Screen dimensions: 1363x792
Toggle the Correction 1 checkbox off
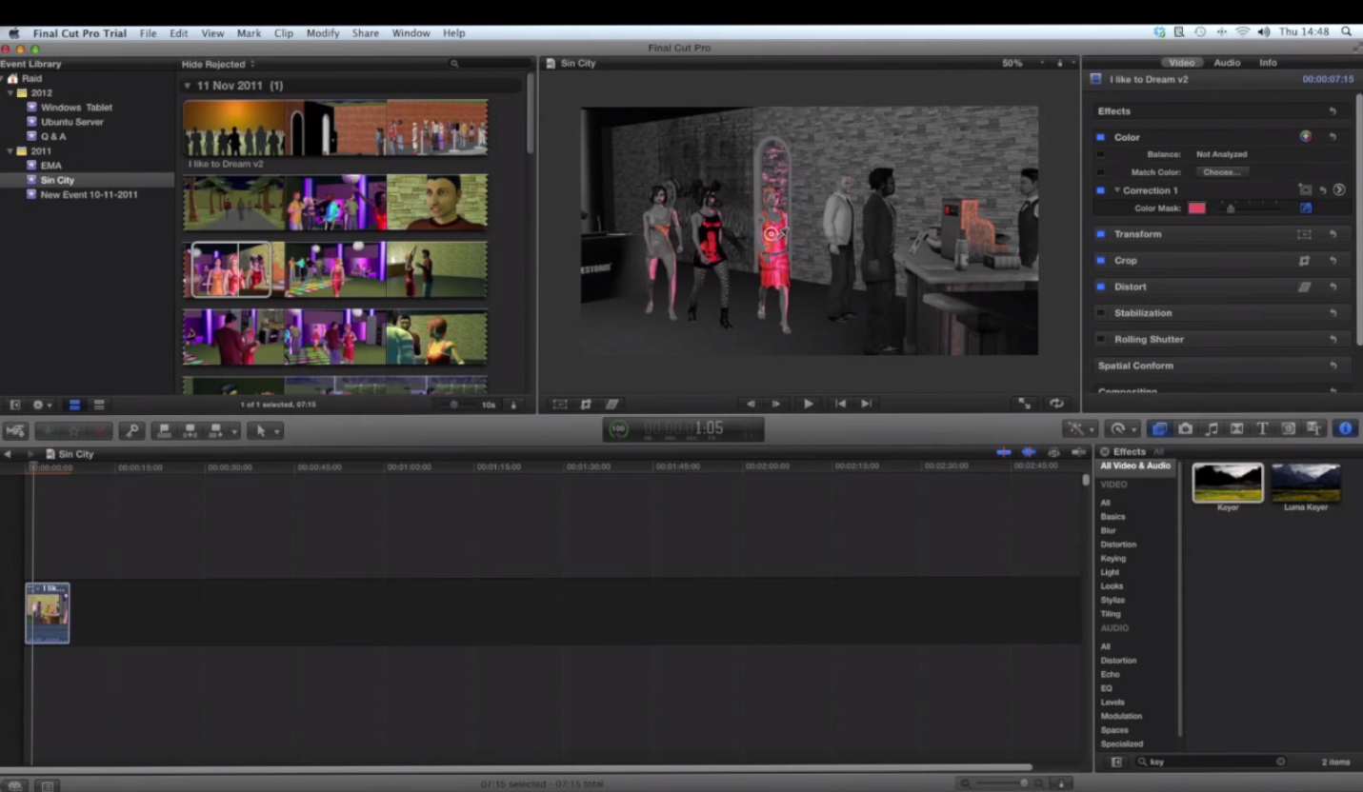tap(1101, 190)
